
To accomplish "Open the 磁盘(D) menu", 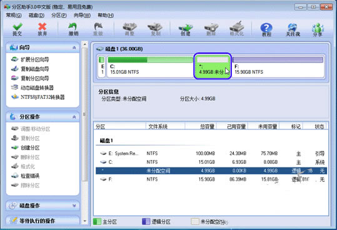I will click(x=36, y=15).
